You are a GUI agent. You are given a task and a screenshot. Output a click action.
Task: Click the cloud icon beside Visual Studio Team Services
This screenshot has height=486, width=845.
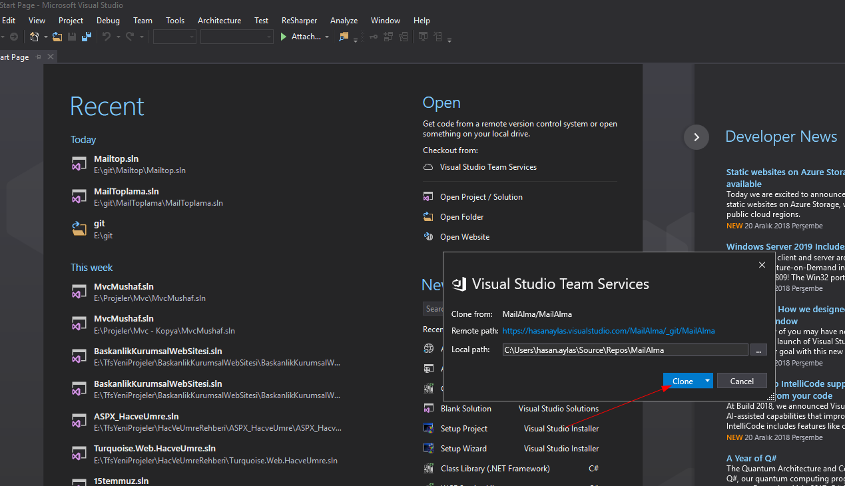point(428,167)
